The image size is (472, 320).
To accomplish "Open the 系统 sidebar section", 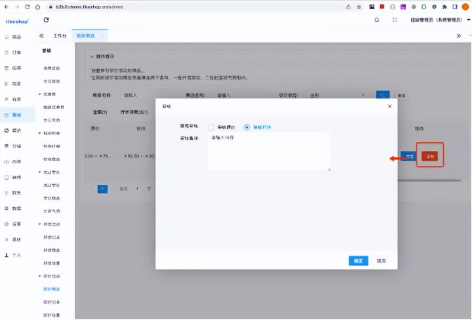I will 13,239.
